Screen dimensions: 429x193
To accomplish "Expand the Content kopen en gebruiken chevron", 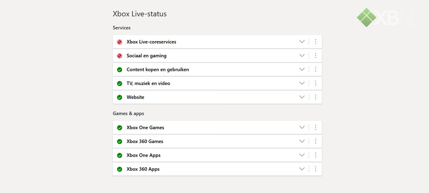I will coord(302,69).
